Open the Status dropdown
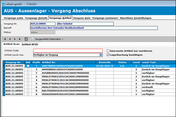This screenshot has height=117, width=176. click(53, 32)
